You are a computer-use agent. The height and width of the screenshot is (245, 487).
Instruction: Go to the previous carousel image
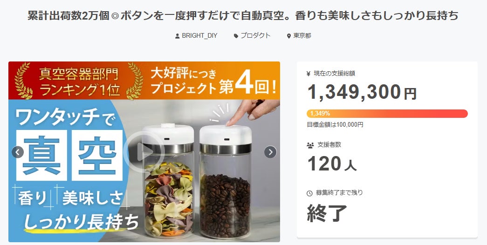(x=18, y=152)
